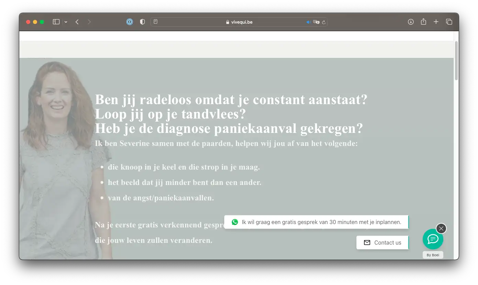Screen dimensions: 478x285
Task: Open the privacy report shield
Action: [143, 22]
